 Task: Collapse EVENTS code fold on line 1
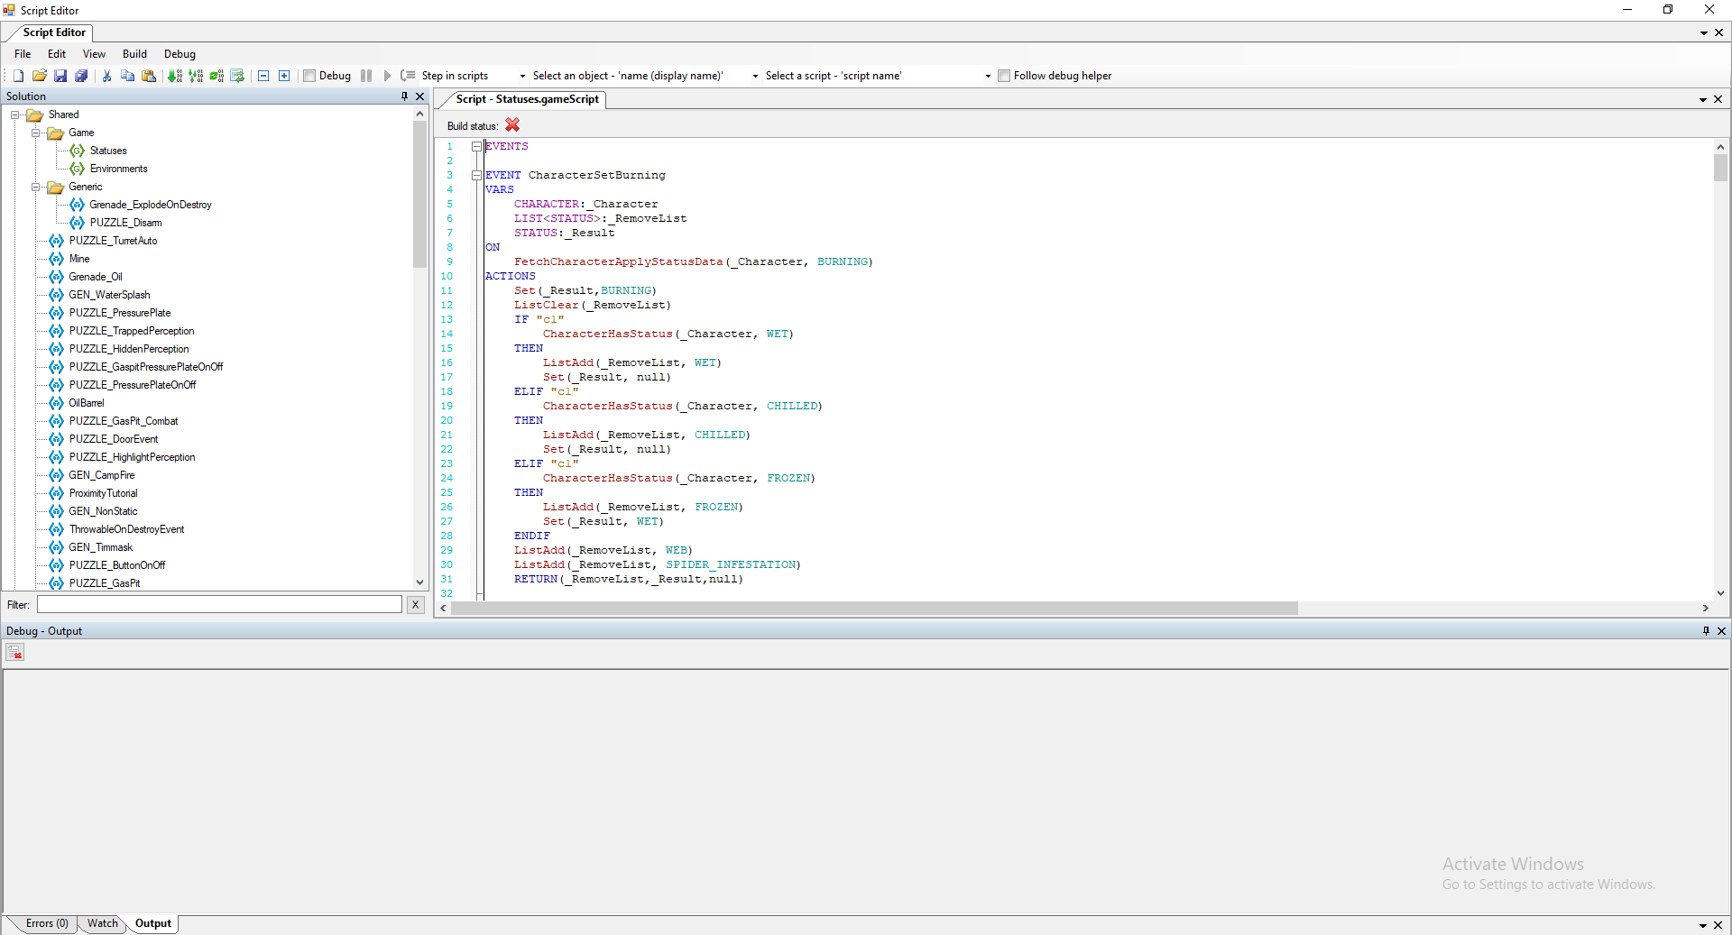[x=476, y=146]
